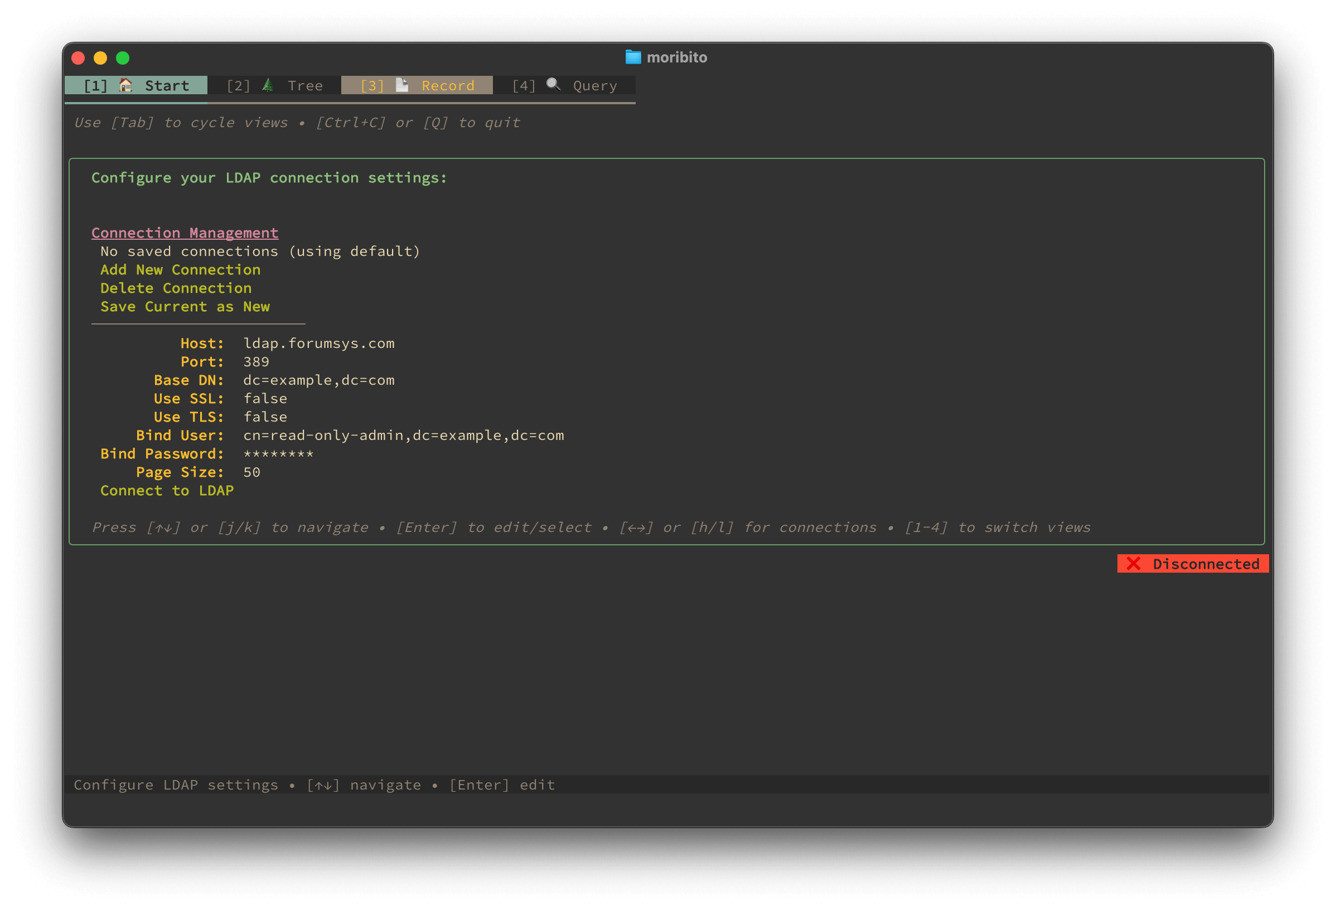Switch to the Start tab

coord(136,86)
